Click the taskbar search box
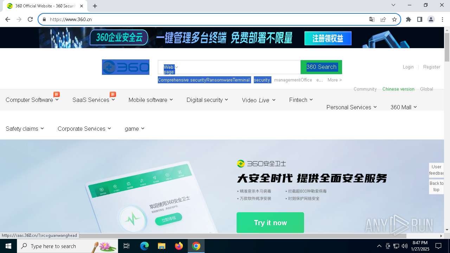450x253 pixels. tap(67, 246)
